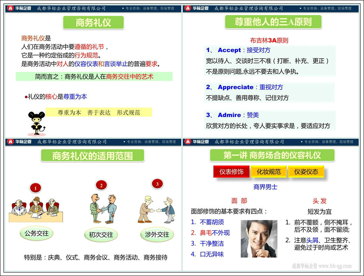Click red circle number 2
The height and width of the screenshot is (276, 364).
(101, 186)
